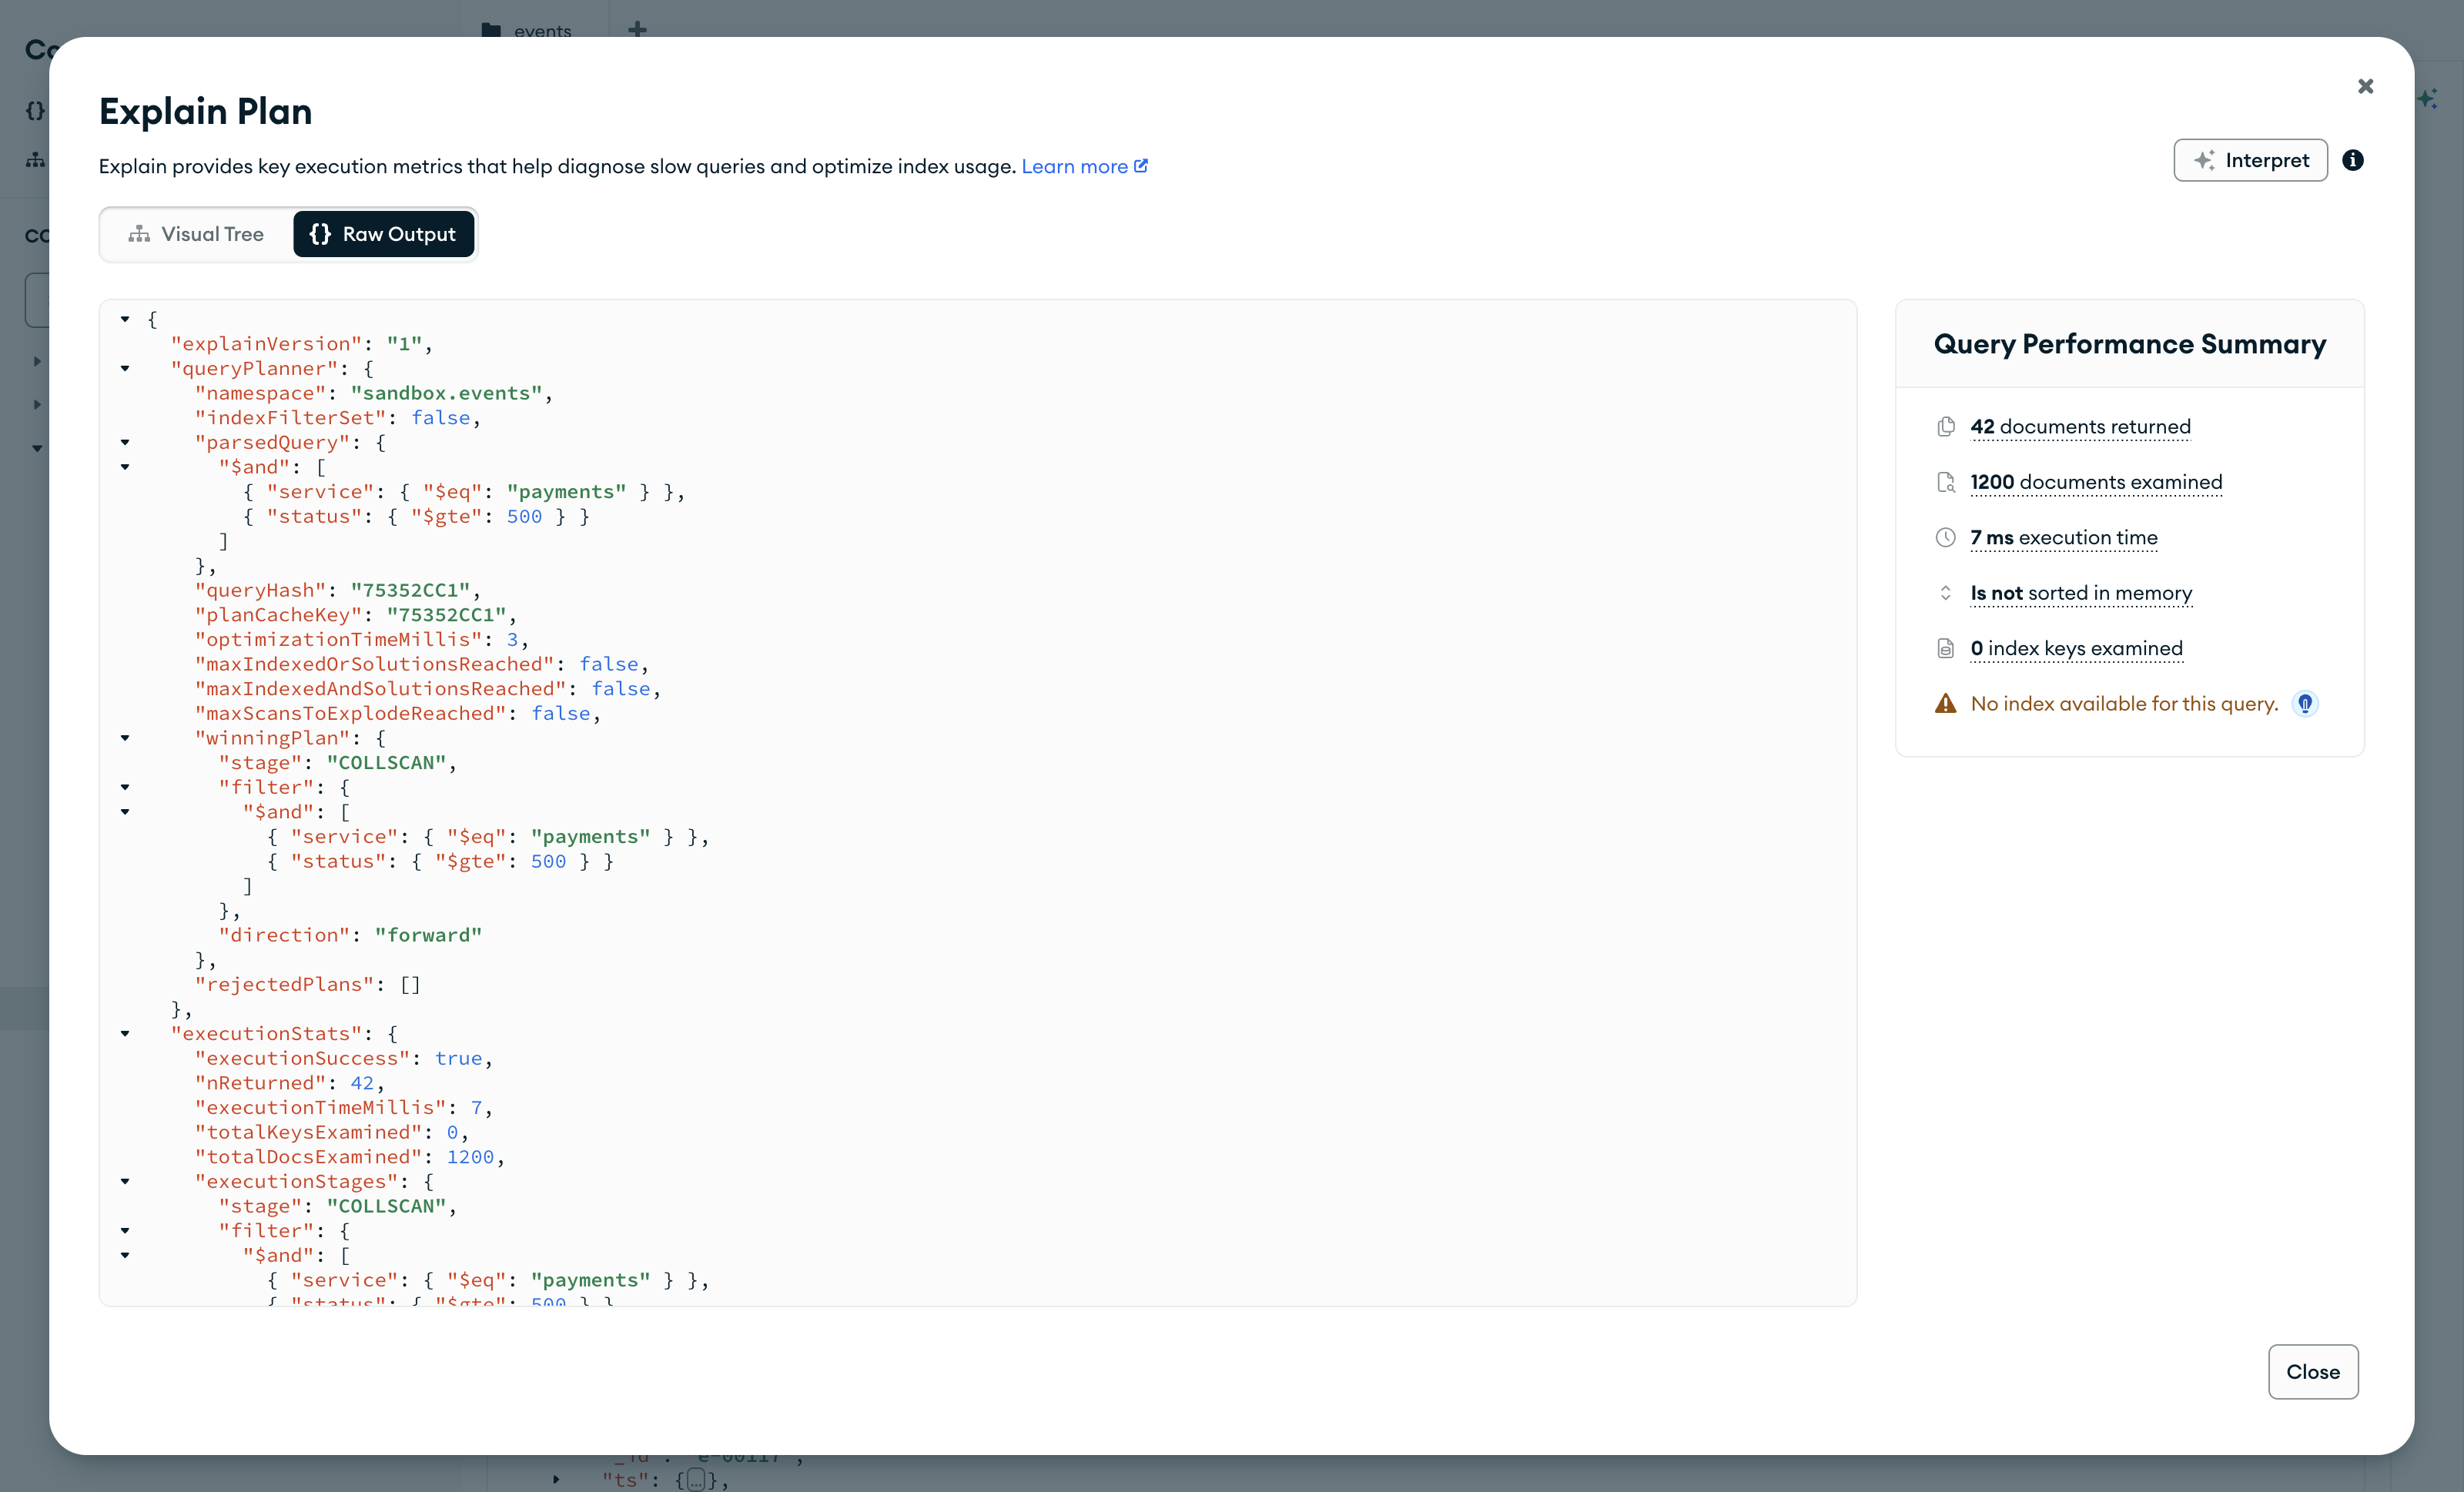
Task: Click the Interpret button
Action: pos(2250,160)
